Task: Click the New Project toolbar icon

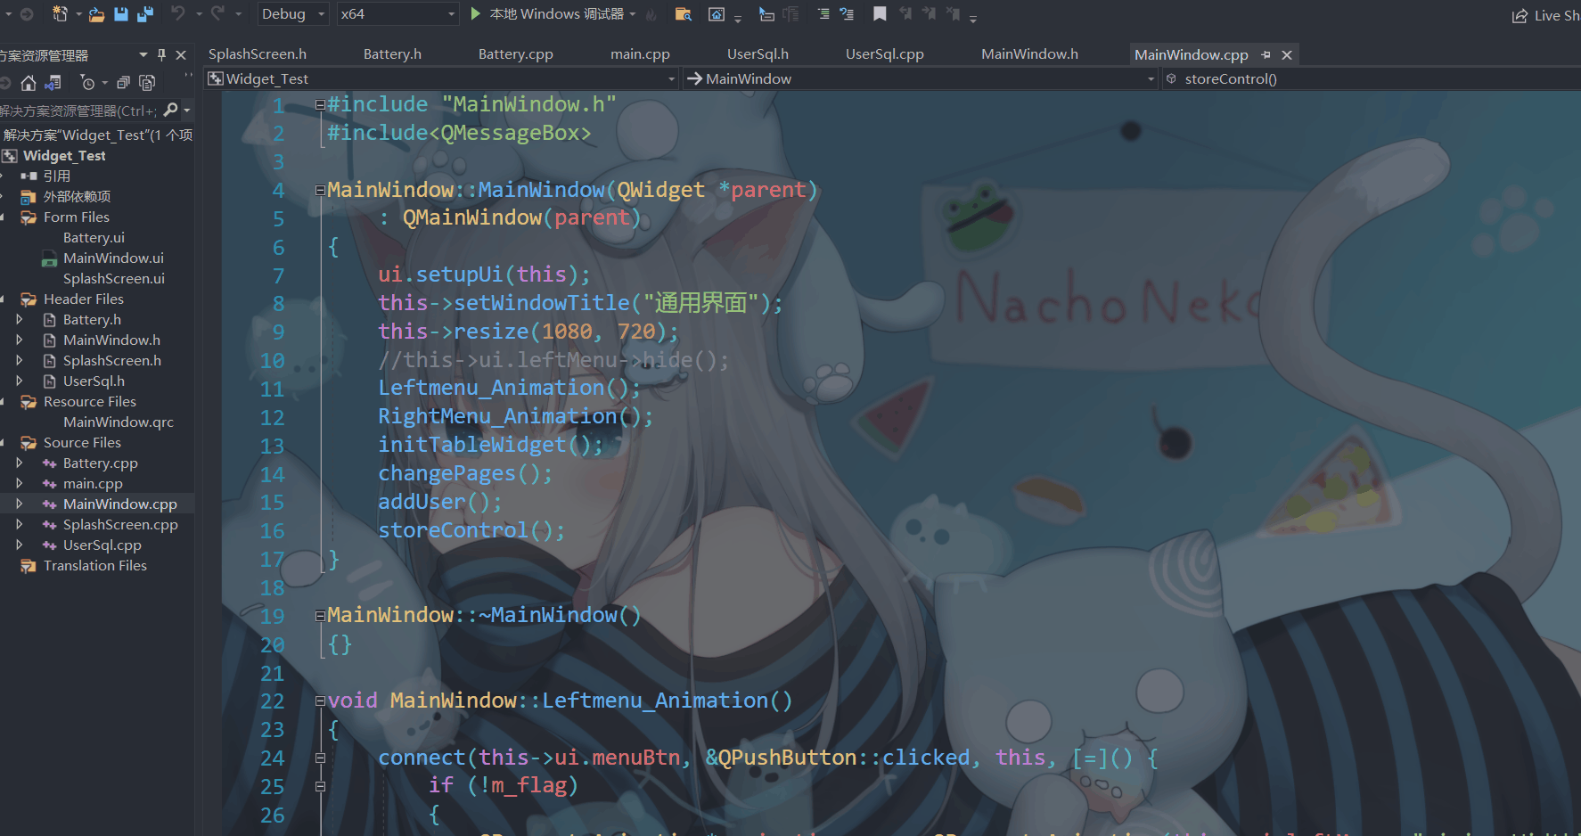Action: (60, 13)
